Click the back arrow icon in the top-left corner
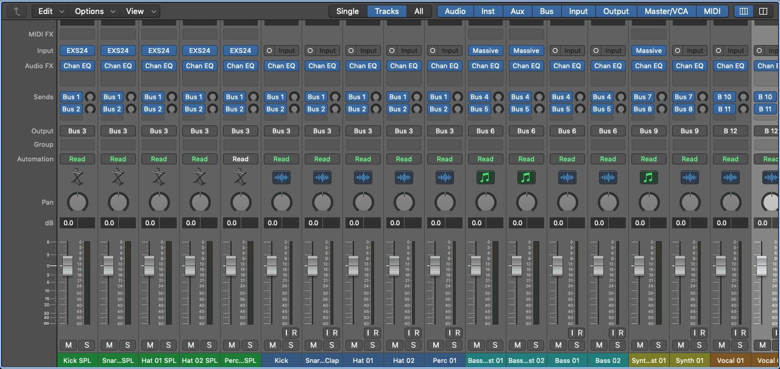Screen dimensions: 780x369 (x=16, y=10)
